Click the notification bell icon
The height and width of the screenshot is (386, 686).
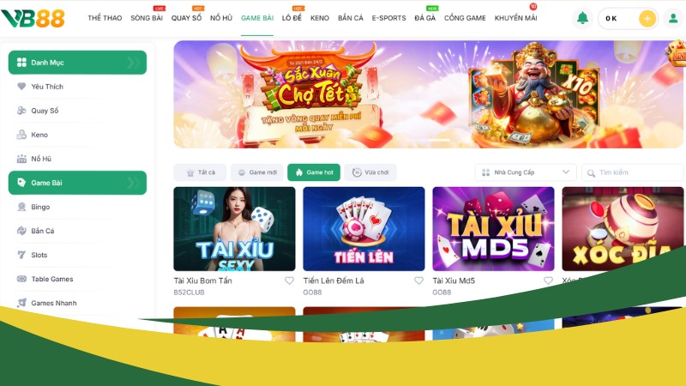coord(582,18)
